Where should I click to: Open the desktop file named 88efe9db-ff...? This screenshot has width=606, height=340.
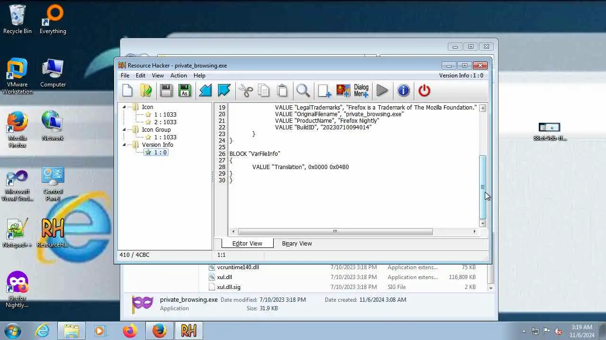point(550,132)
